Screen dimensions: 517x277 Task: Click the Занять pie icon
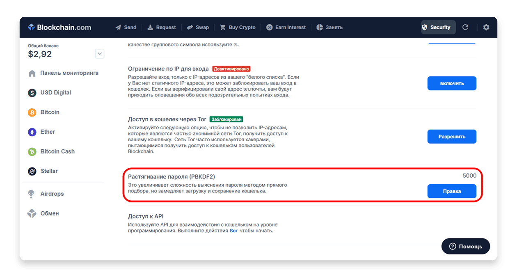pyautogui.click(x=320, y=27)
